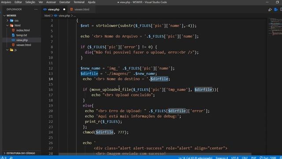Switch to the view.php editor tab
Screen dimensions: 282x159
tap(55, 9)
